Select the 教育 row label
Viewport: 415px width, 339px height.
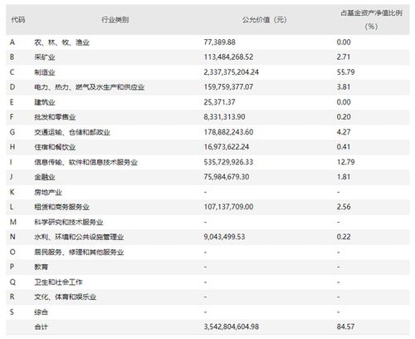41,267
